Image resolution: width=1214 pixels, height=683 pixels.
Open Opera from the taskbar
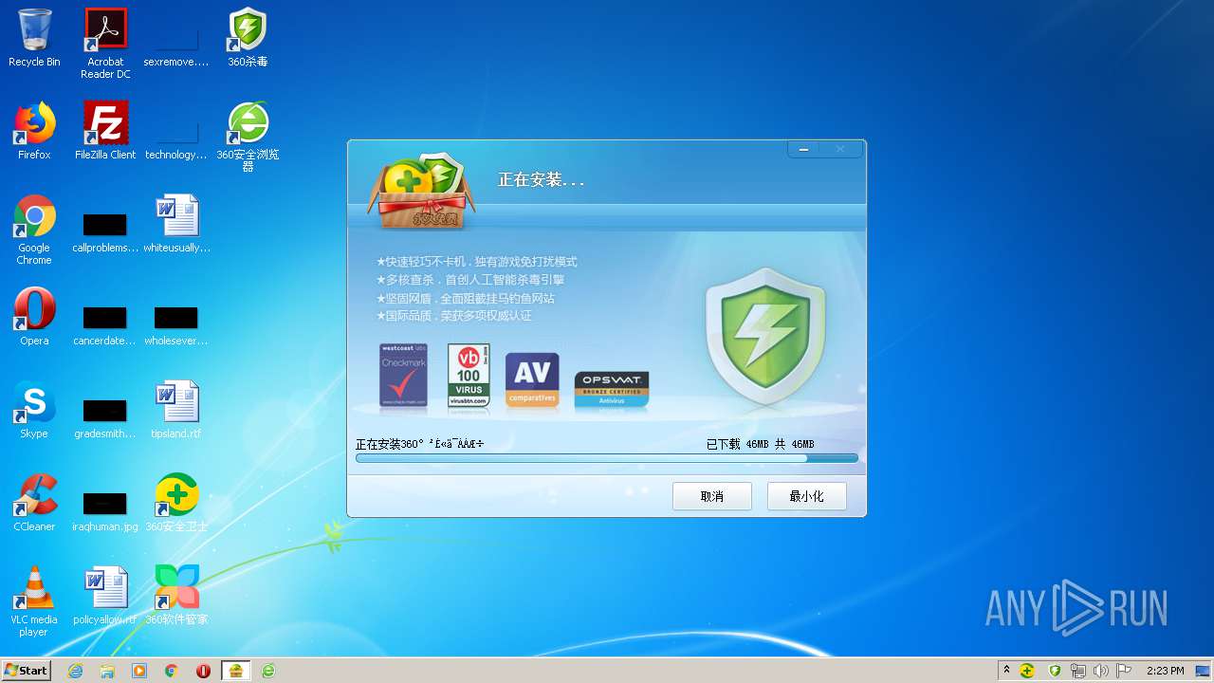point(203,671)
